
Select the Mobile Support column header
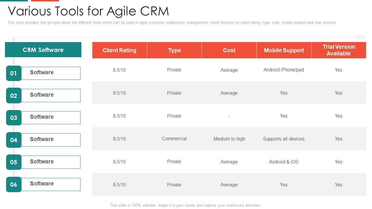tap(284, 50)
